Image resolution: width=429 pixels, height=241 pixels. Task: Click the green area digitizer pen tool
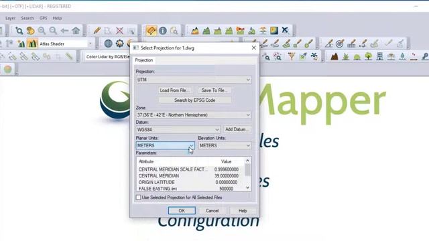pyautogui.click(x=286, y=44)
